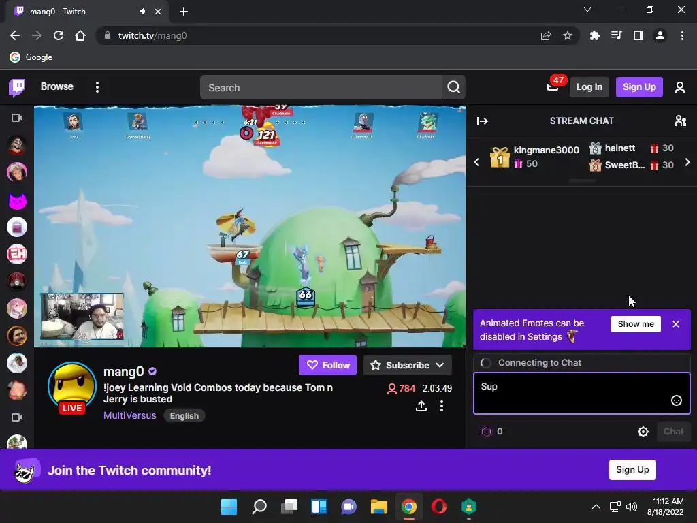Click into the Search field
This screenshot has height=523, width=697.
pos(321,87)
